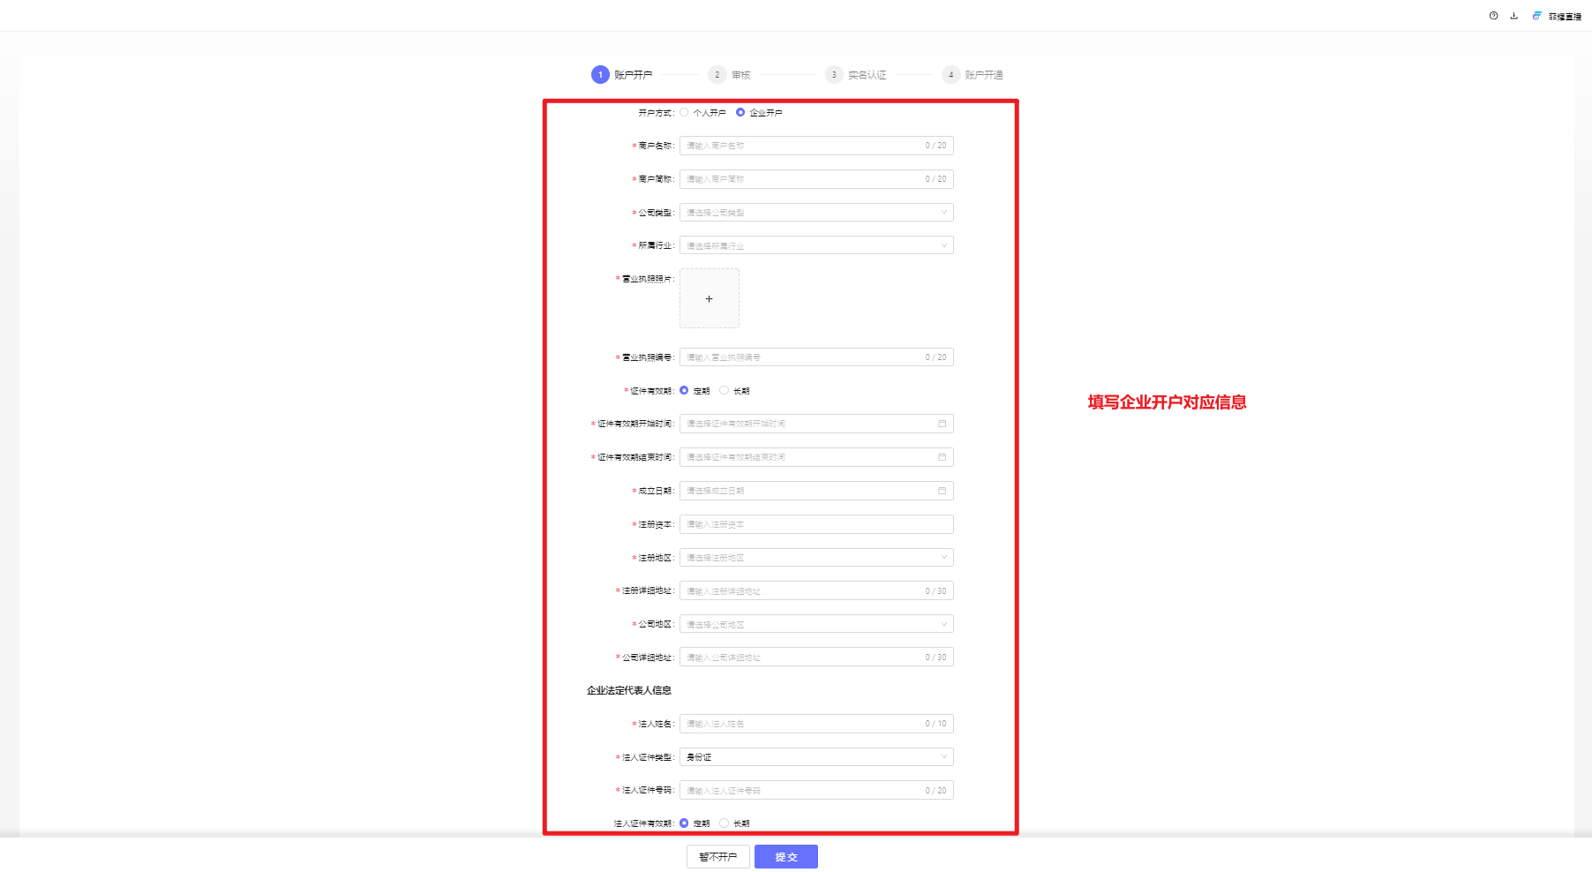Click plus icon to upload 营业执照照片

point(709,299)
